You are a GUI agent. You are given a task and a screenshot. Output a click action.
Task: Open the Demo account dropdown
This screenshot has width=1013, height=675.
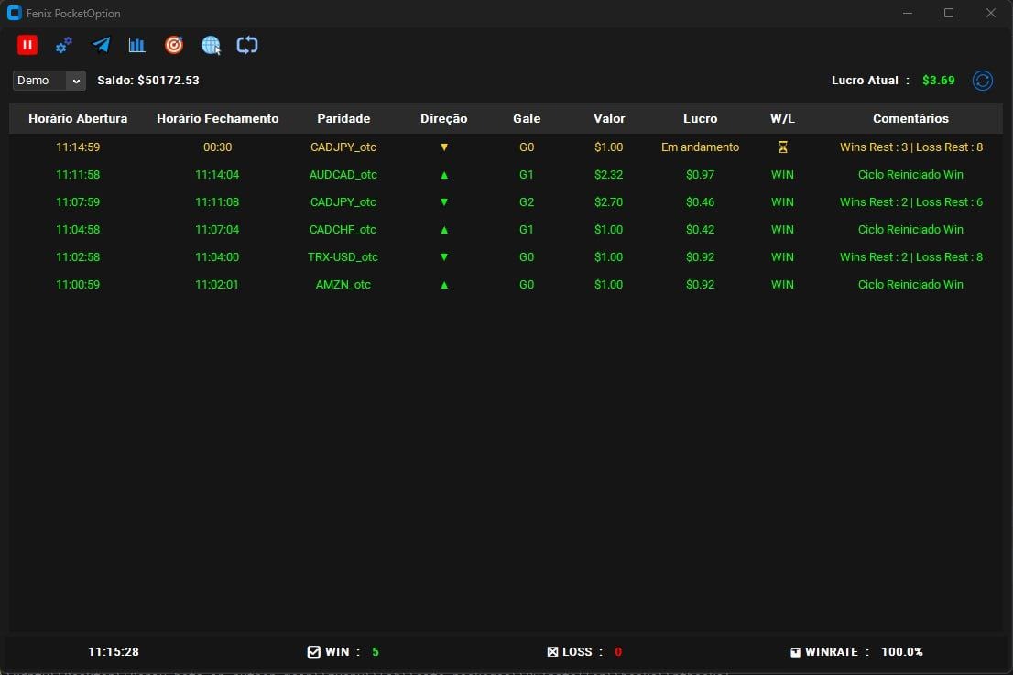tap(49, 81)
